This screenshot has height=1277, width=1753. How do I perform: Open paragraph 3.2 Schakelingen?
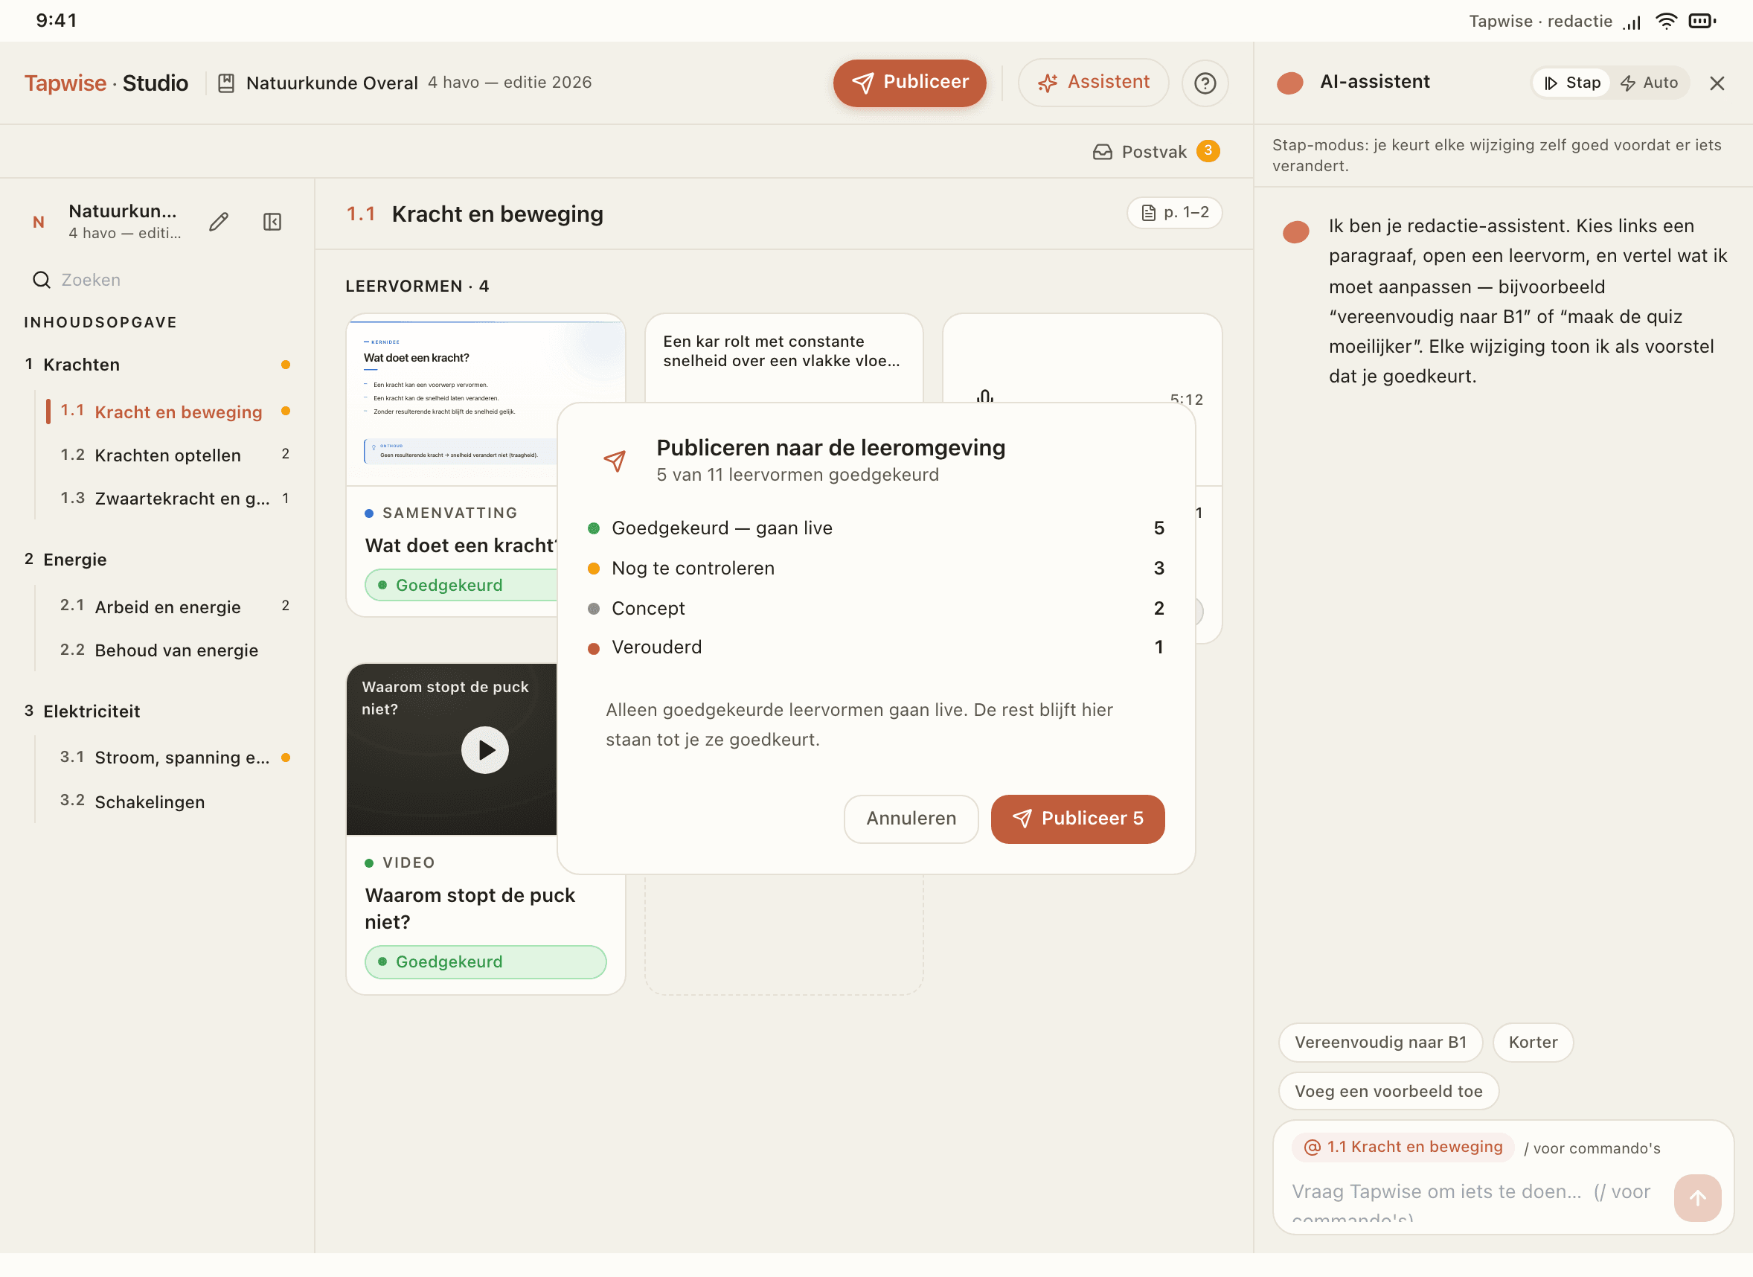167,801
